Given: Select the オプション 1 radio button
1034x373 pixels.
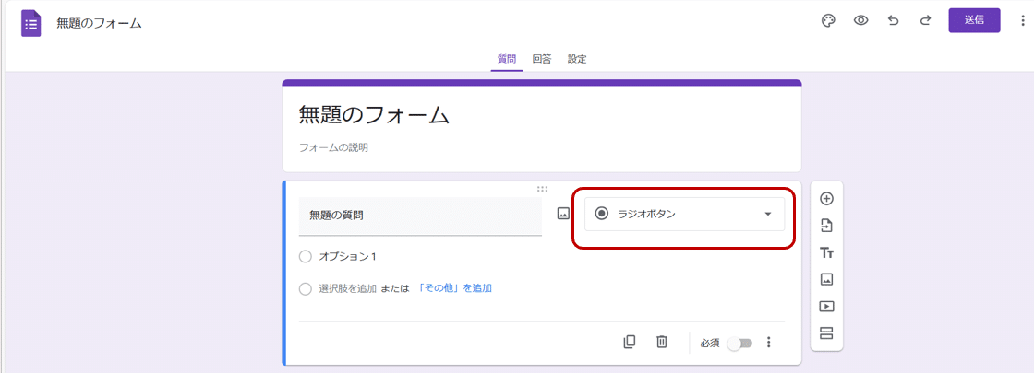Looking at the screenshot, I should click(306, 256).
